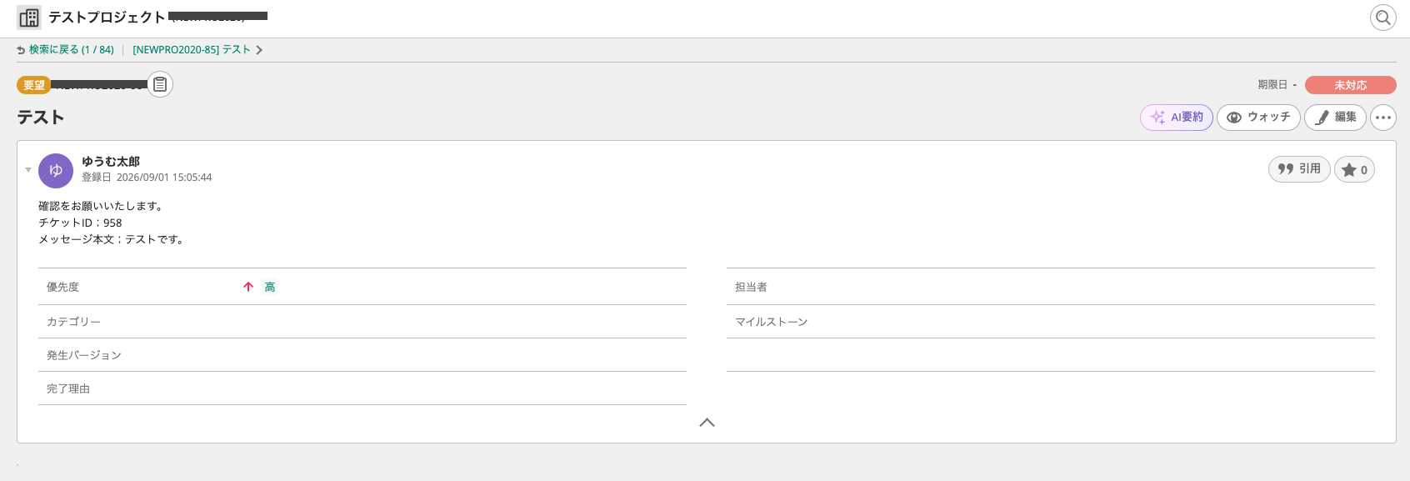Image resolution: width=1410 pixels, height=481 pixels.
Task: Toggle the ウォッチ eye button
Action: point(1258,118)
